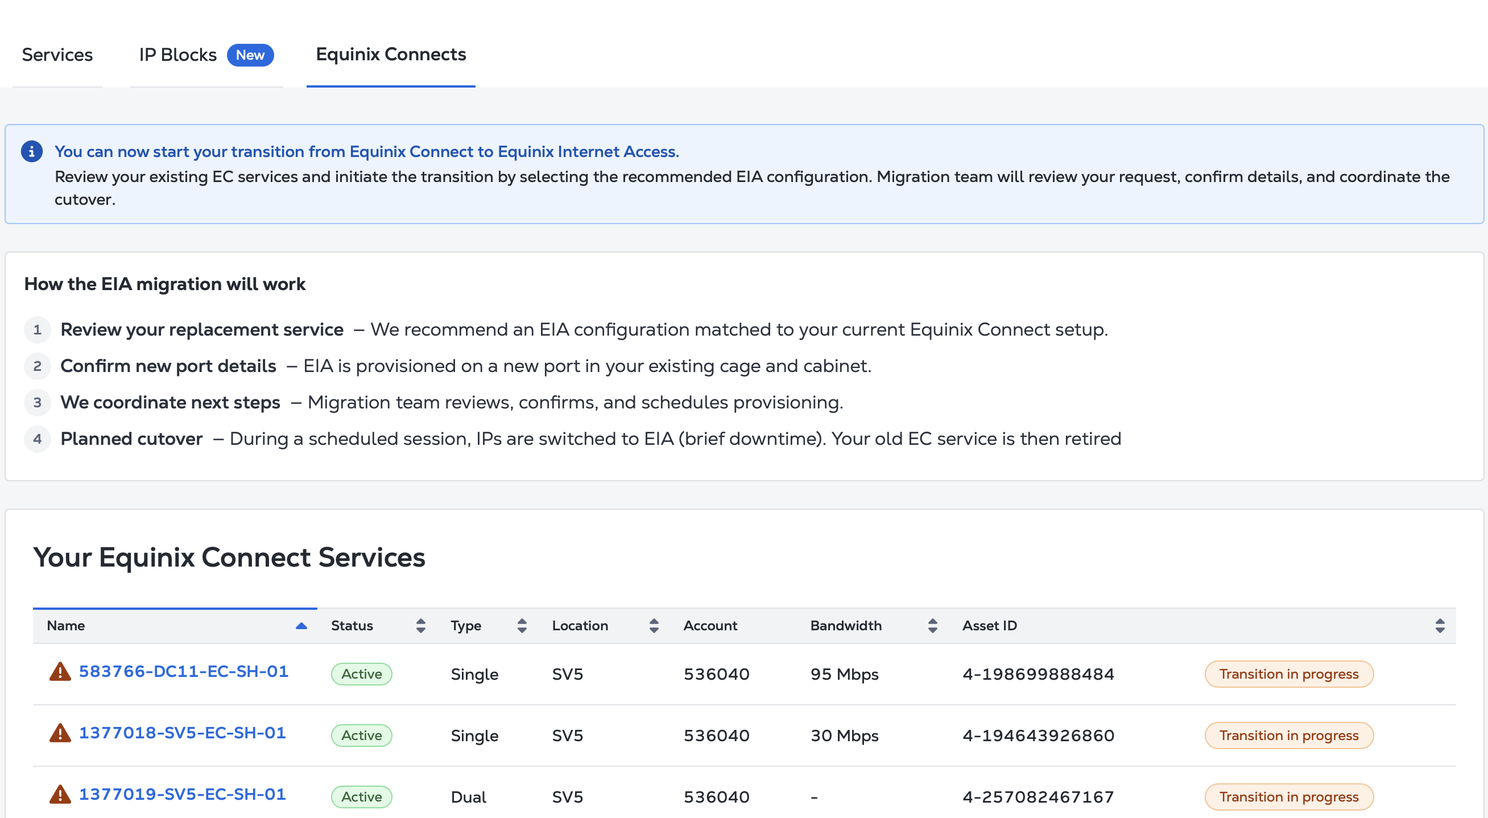Click the Account column header
The height and width of the screenshot is (818, 1488).
(710, 626)
